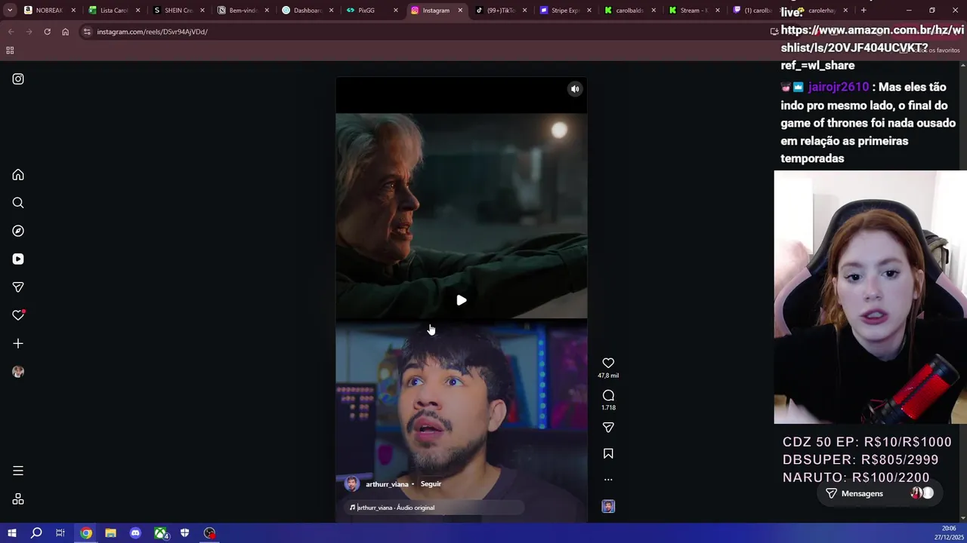Image resolution: width=967 pixels, height=543 pixels.
Task: Open arthurr_viana original audio link
Action: tap(396, 508)
